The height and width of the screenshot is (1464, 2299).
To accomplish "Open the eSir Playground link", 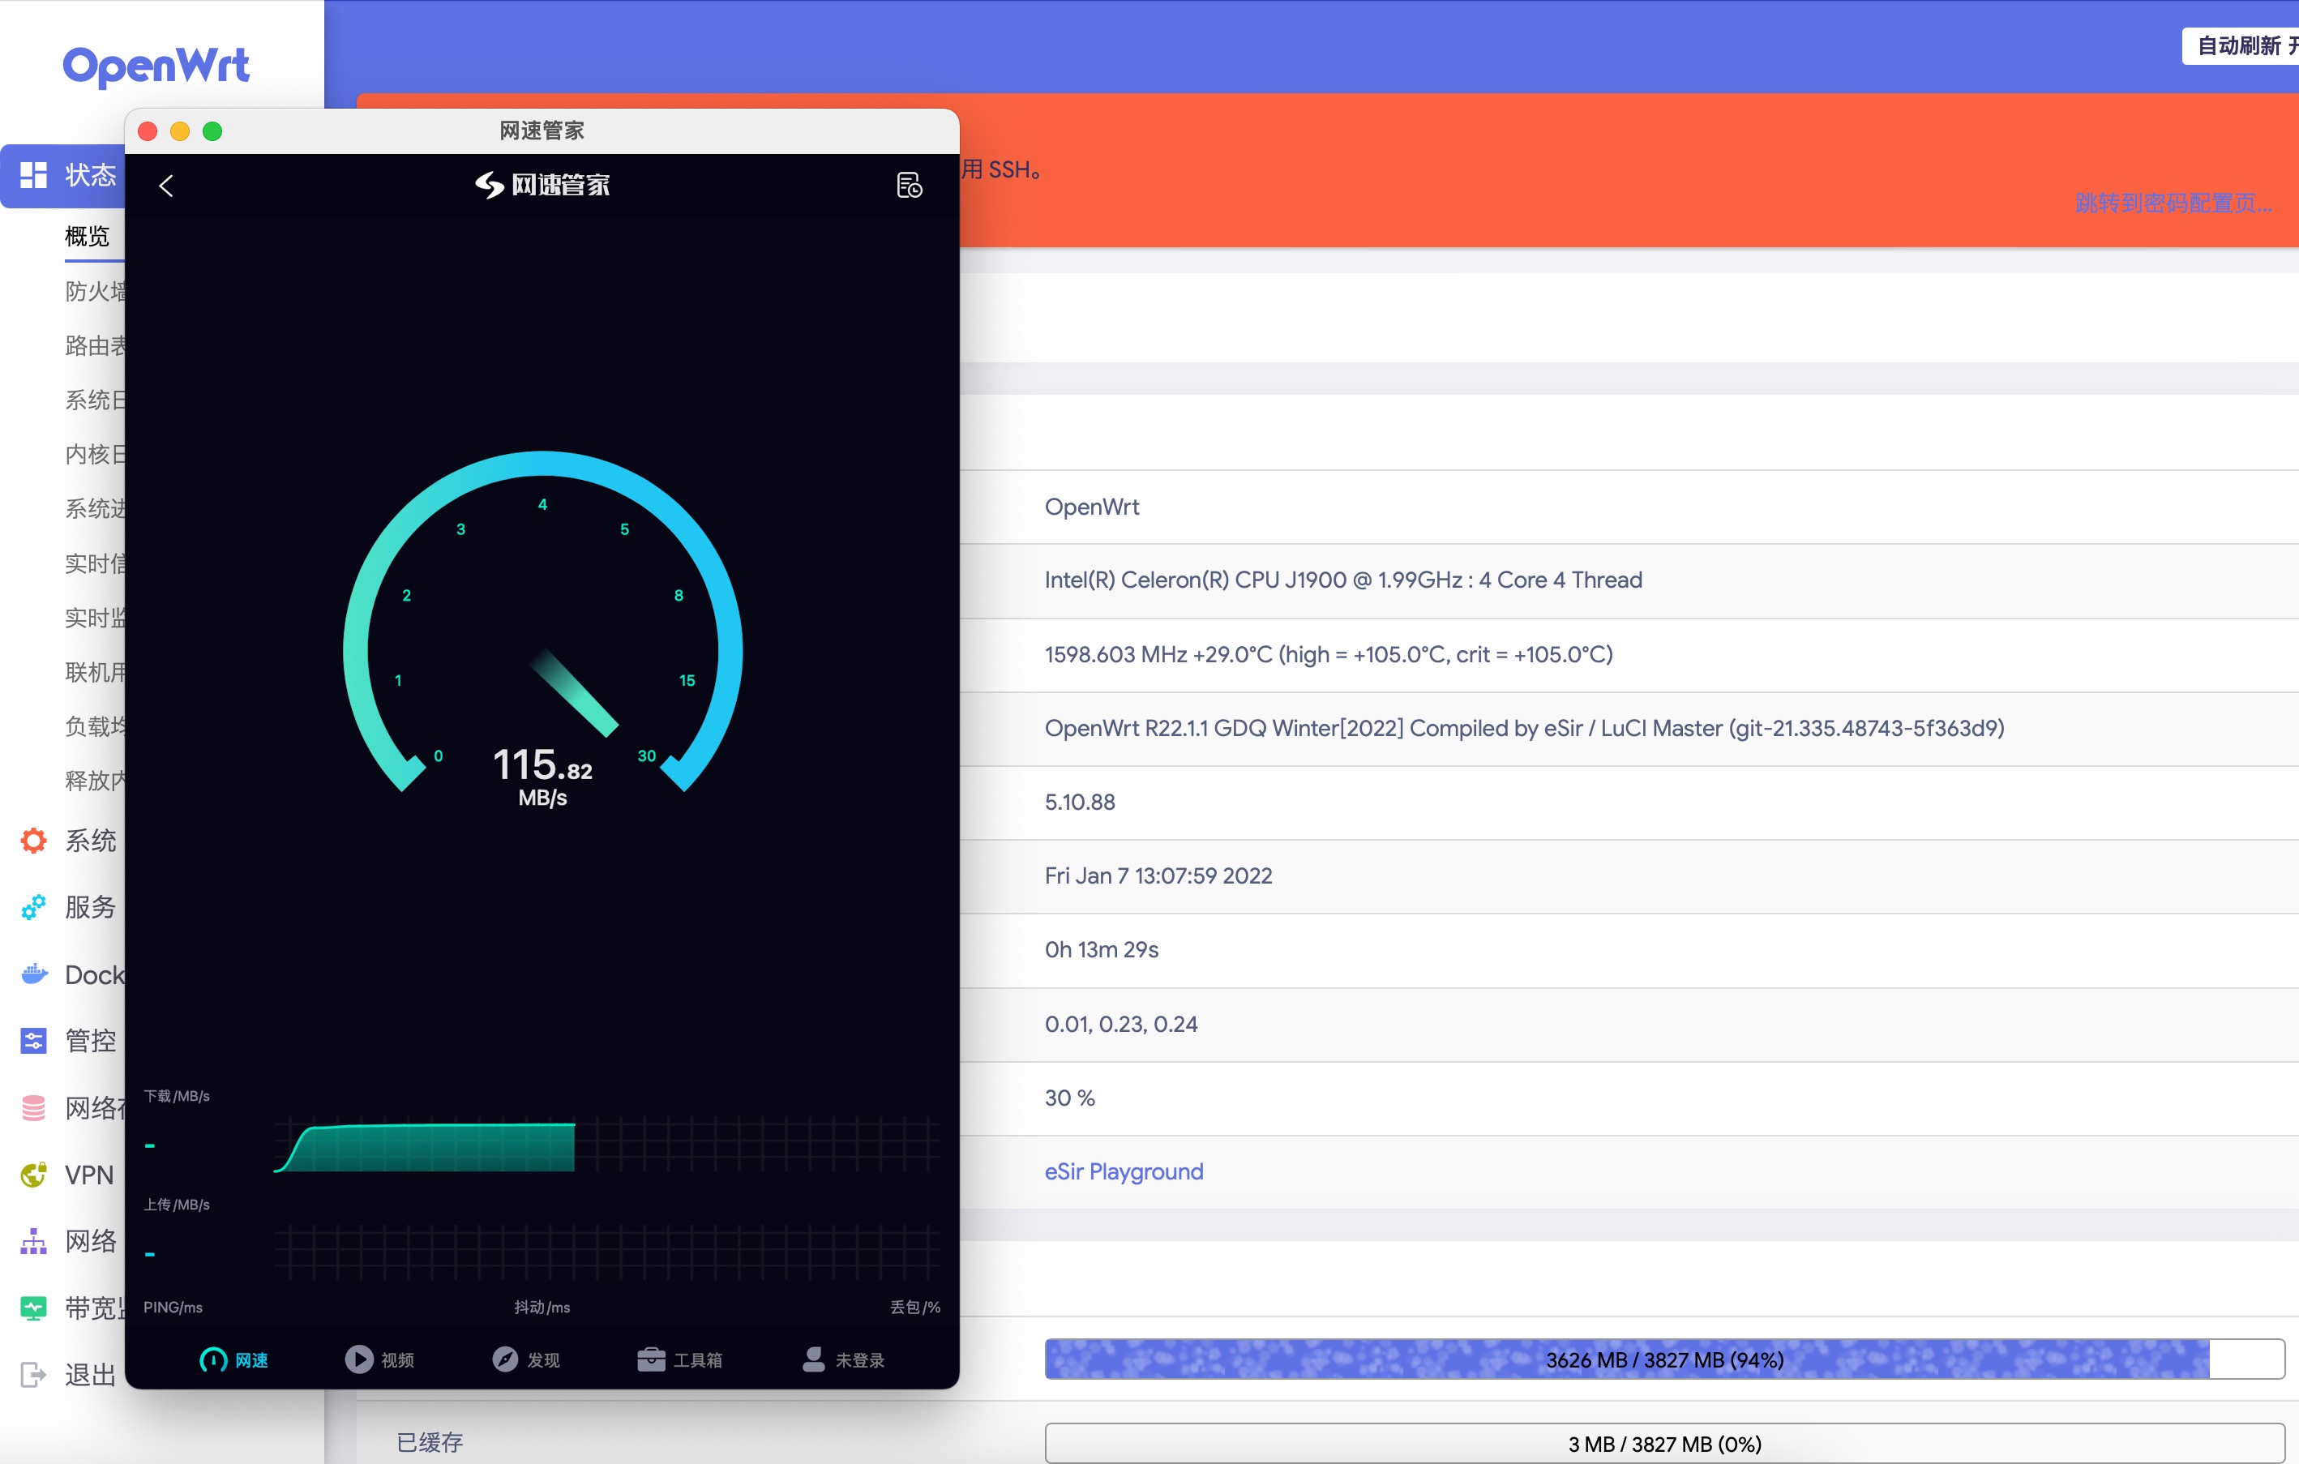I will click(1123, 1171).
